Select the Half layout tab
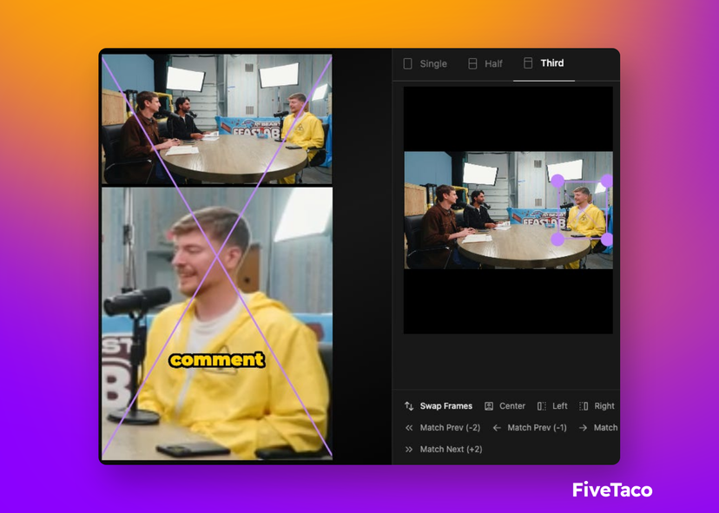Viewport: 719px width, 513px height. [x=485, y=63]
